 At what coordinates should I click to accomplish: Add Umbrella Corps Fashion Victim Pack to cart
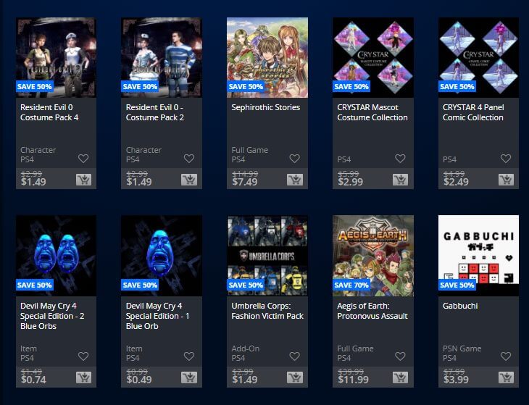[294, 377]
